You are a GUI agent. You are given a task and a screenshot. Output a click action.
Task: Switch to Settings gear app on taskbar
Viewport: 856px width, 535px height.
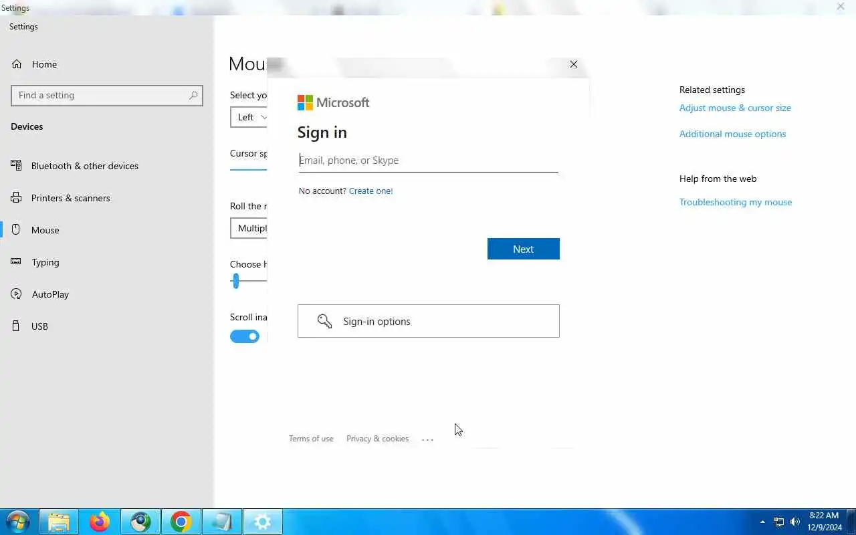[x=263, y=522]
